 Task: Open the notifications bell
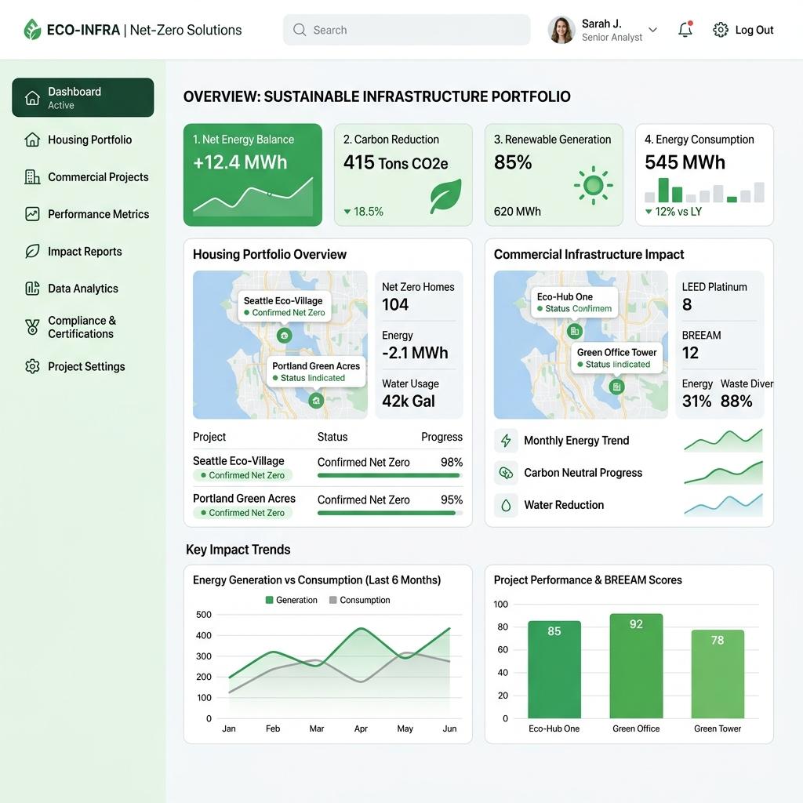click(x=685, y=30)
